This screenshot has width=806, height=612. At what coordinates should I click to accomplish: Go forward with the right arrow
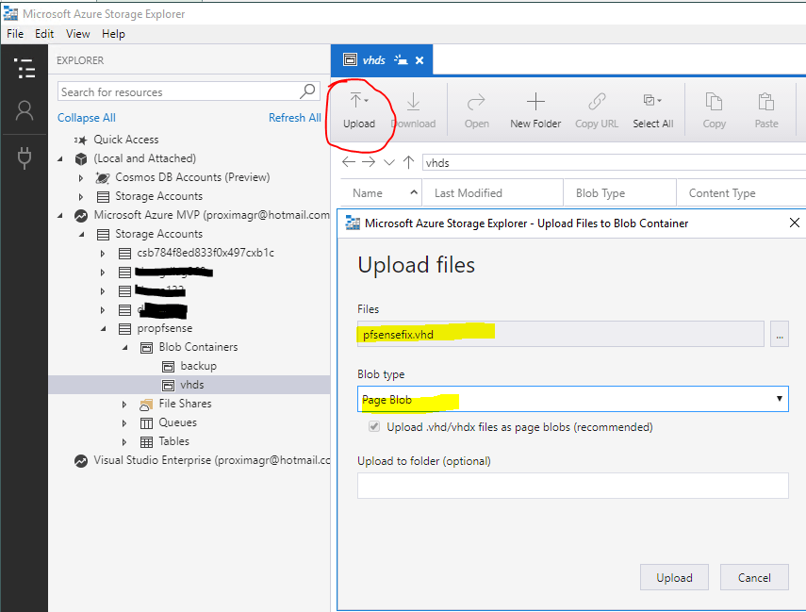click(369, 162)
